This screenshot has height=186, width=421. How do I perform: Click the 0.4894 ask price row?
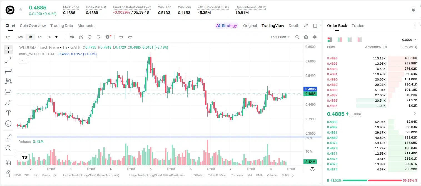pyautogui.click(x=372, y=58)
